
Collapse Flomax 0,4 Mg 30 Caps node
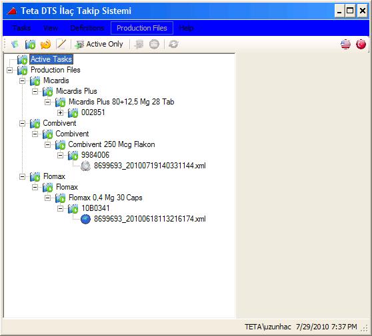click(x=47, y=198)
